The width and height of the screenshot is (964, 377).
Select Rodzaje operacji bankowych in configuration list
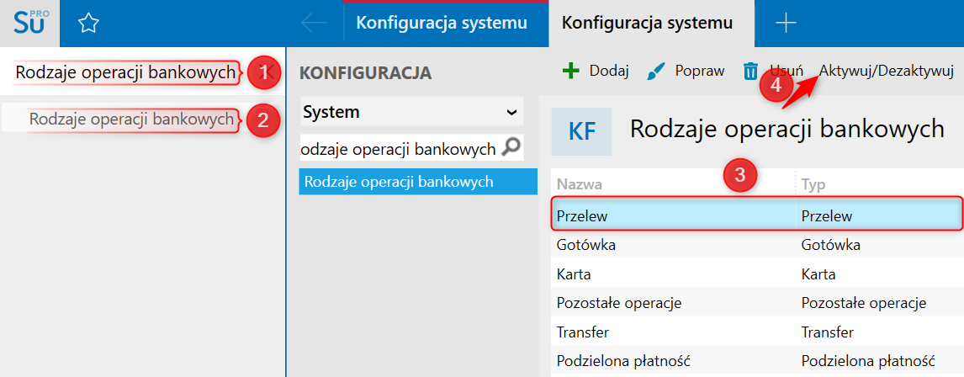click(418, 182)
